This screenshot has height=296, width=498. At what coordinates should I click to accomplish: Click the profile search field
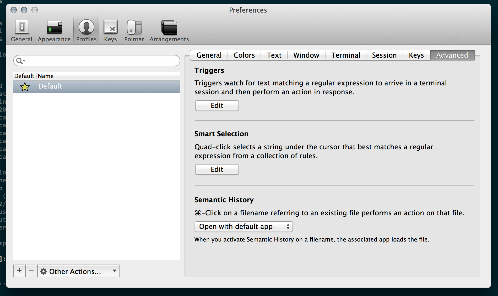point(101,61)
